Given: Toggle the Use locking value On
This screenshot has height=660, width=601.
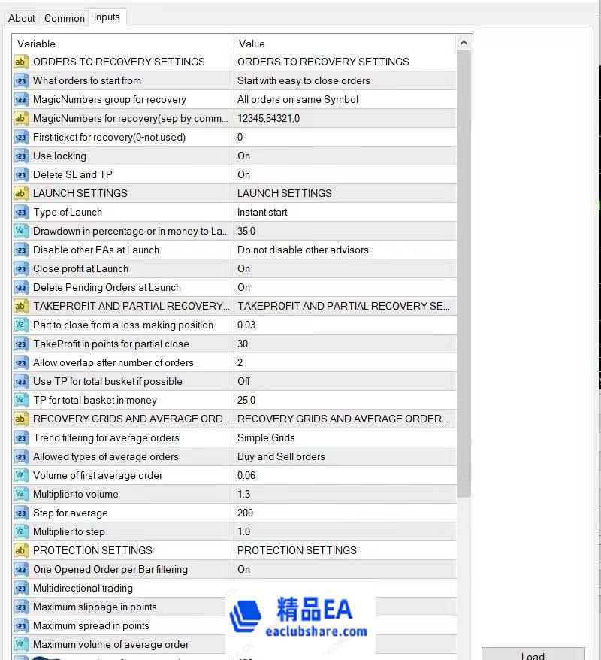Looking at the screenshot, I should point(344,156).
